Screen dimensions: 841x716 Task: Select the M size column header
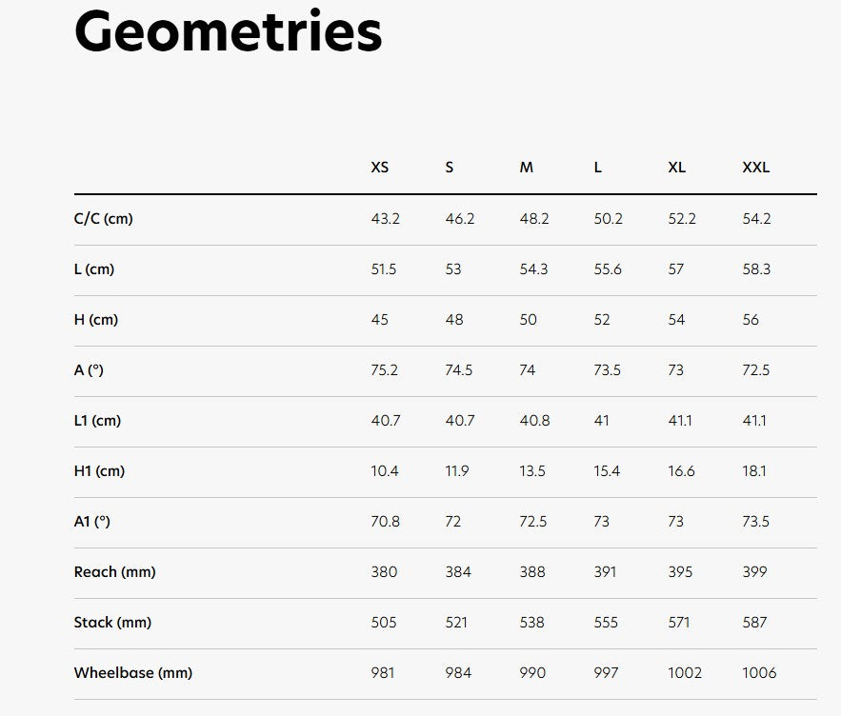(526, 168)
